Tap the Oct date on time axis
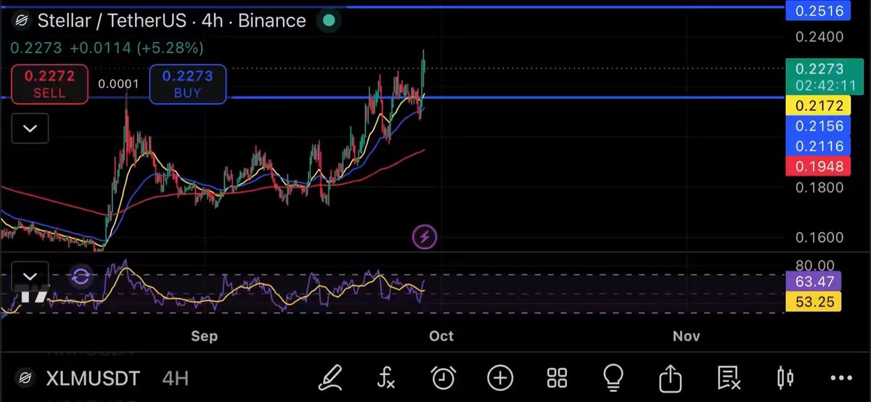This screenshot has height=402, width=871. coord(441,336)
